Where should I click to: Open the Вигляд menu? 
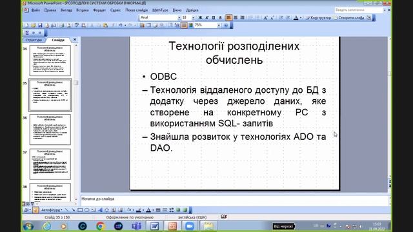coord(66,10)
